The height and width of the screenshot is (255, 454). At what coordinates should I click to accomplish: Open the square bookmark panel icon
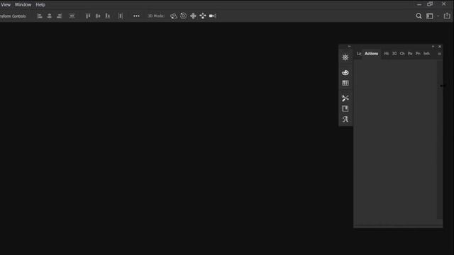tap(345, 108)
